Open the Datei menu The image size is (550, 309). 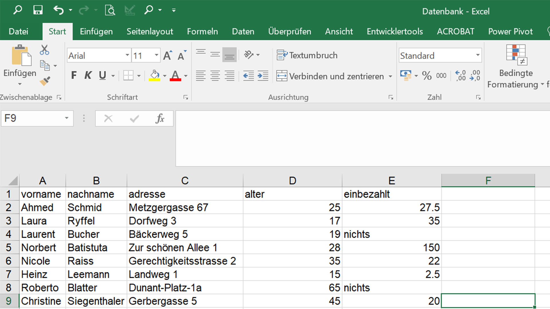click(18, 31)
